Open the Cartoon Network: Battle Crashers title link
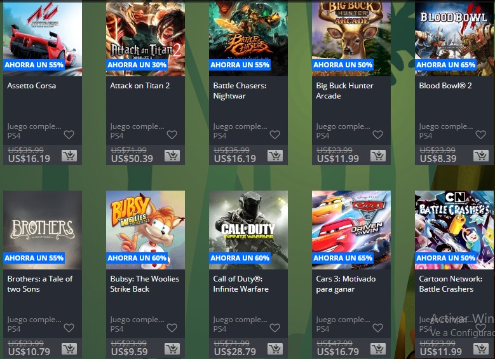This screenshot has height=359, width=495. (451, 284)
